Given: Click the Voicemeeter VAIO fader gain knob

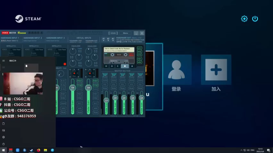Looking at the screenshot, I should (x=73, y=88).
